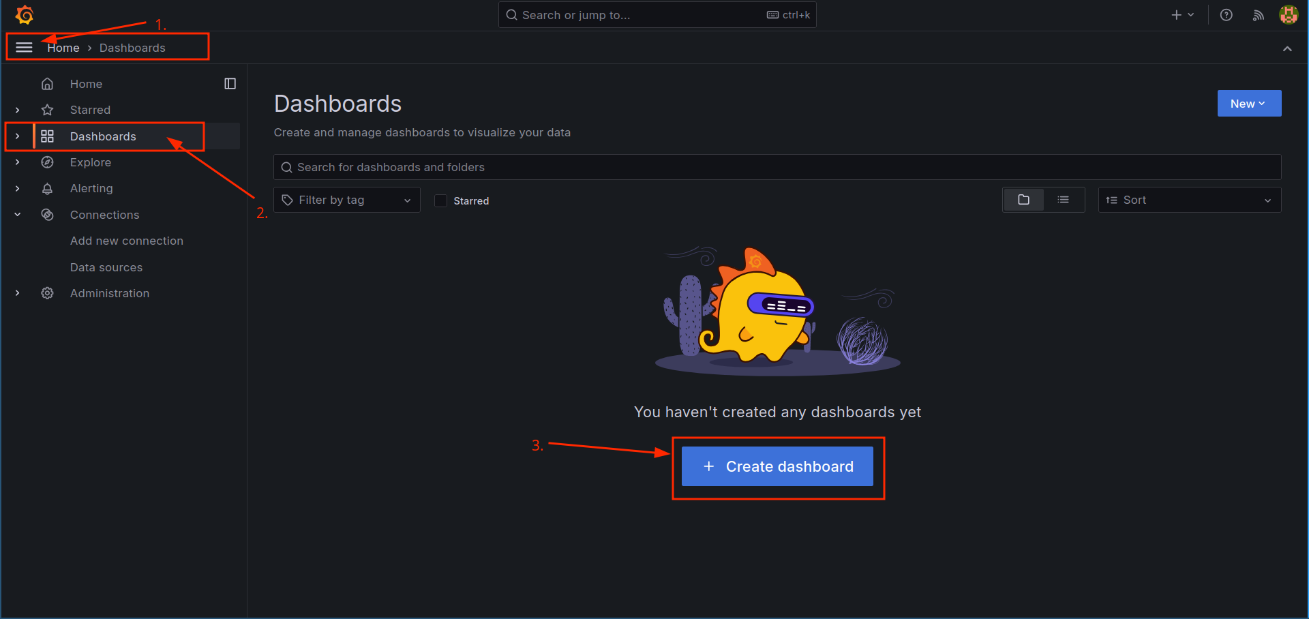Focus the dashboards and folders search field
Viewport: 1309px width, 619px height.
777,167
